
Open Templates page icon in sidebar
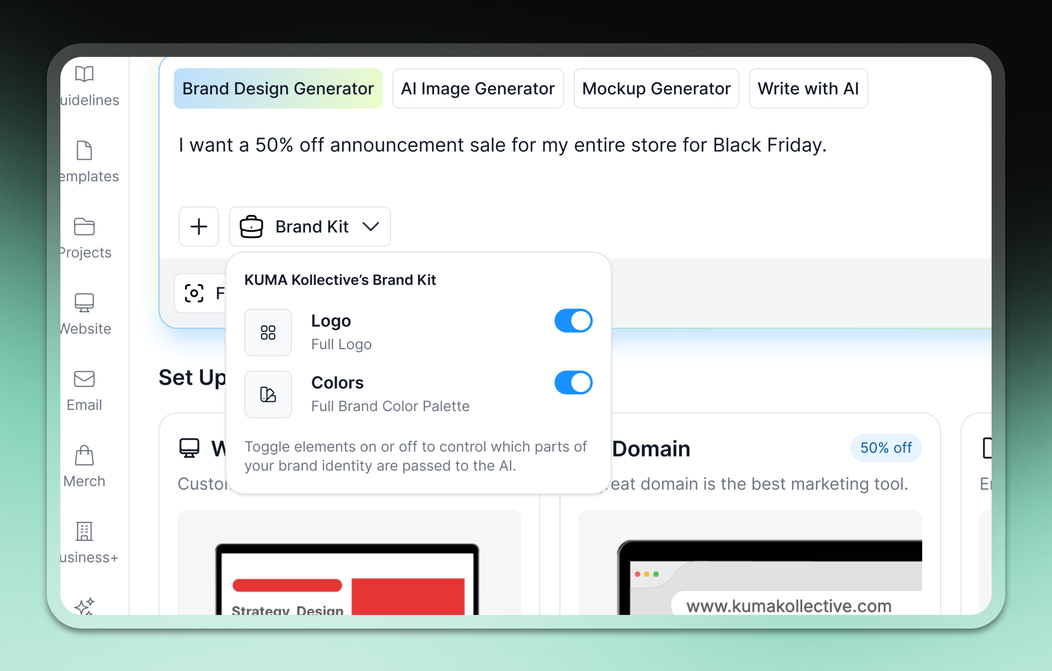tap(84, 151)
